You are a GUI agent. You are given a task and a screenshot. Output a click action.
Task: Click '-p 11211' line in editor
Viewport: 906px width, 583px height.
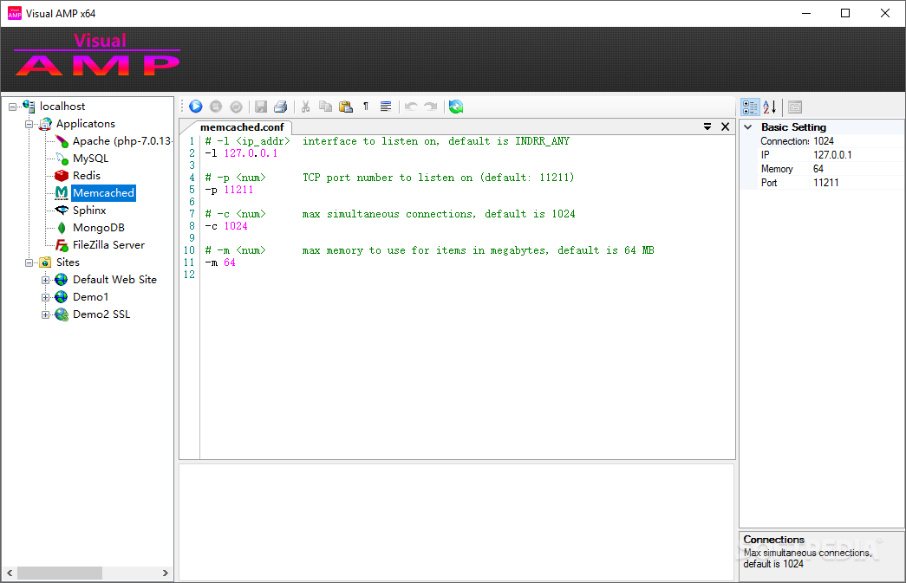pos(230,190)
